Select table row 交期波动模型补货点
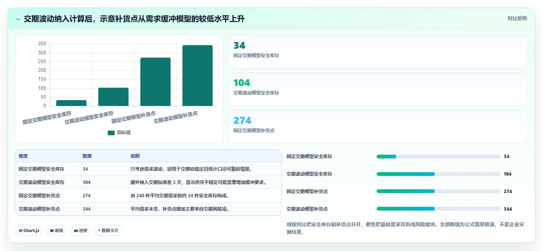 click(148, 209)
